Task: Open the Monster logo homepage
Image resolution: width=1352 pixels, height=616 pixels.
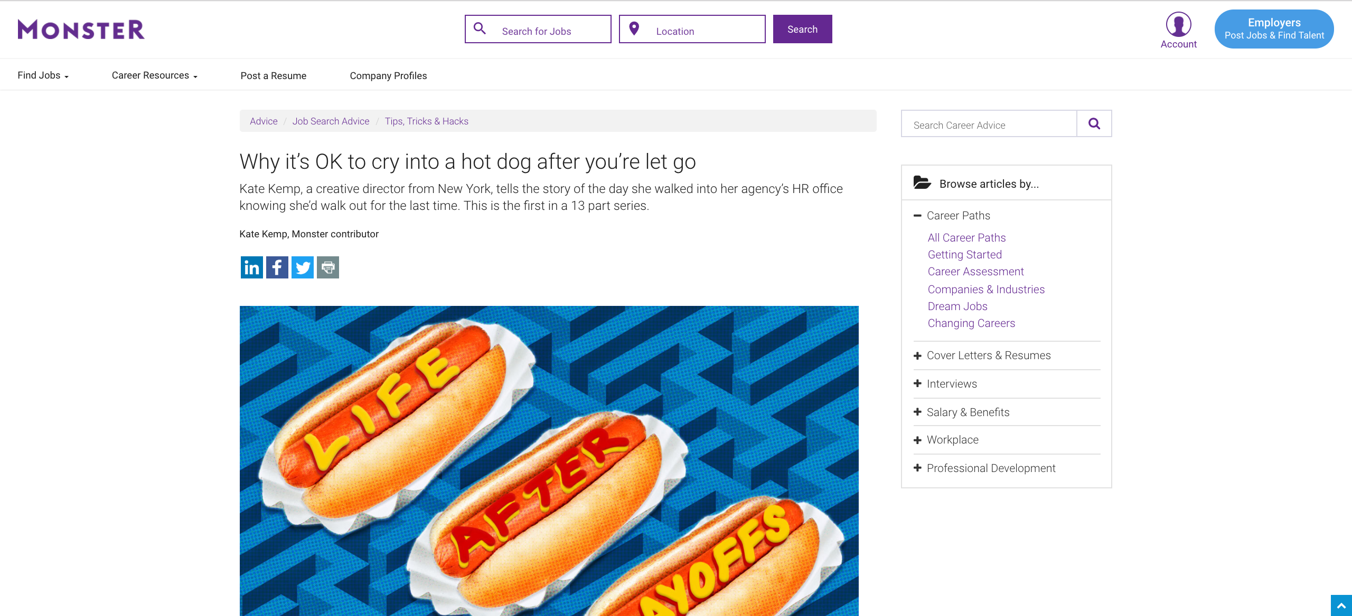Action: [x=81, y=30]
